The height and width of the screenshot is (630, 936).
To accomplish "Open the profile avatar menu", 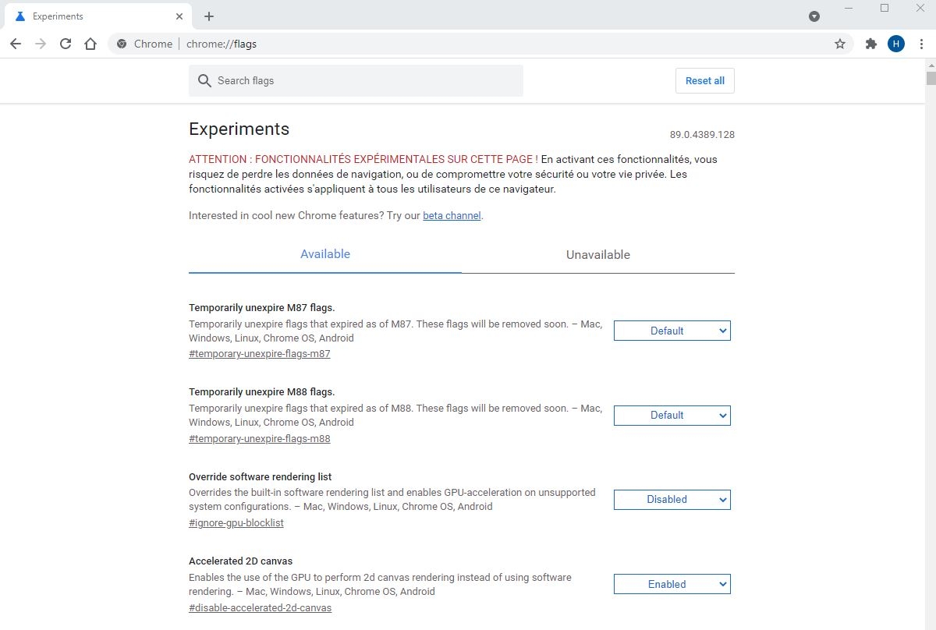I will (x=895, y=44).
